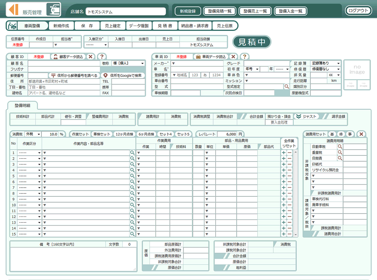
Task: Click the 全作業リセット button
Action: (289, 143)
